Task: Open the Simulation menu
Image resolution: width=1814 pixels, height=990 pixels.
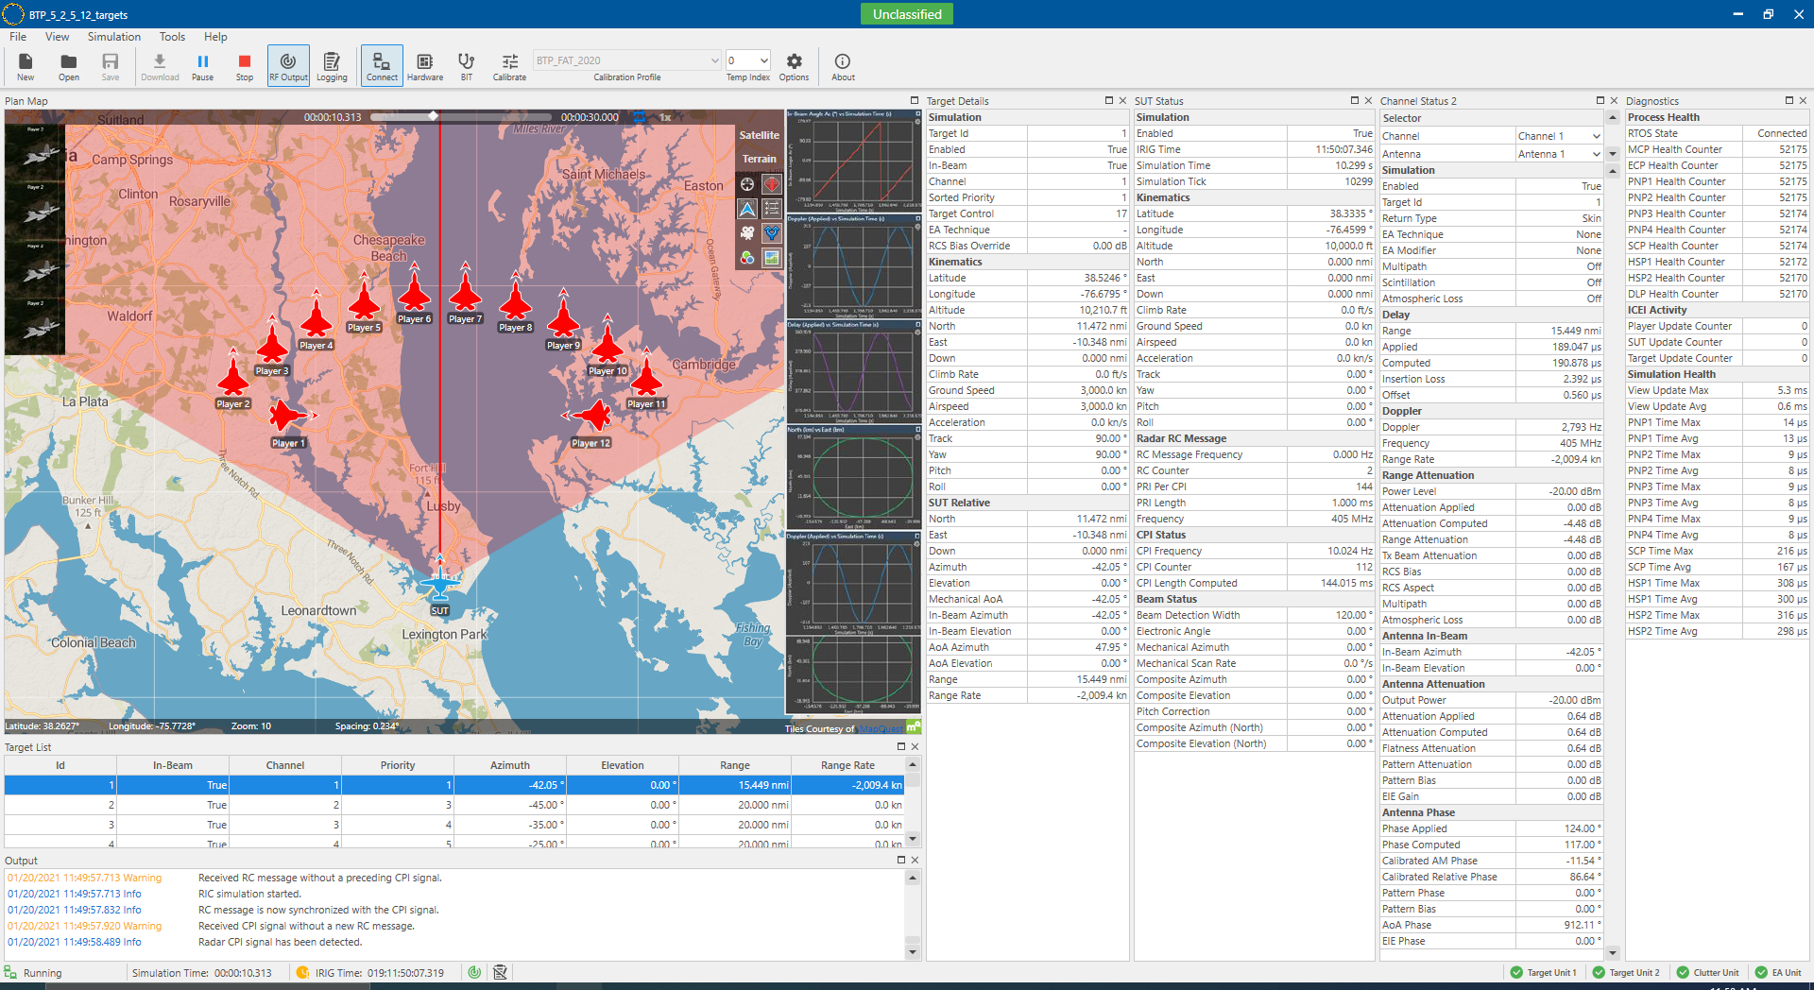Action: pos(113,37)
